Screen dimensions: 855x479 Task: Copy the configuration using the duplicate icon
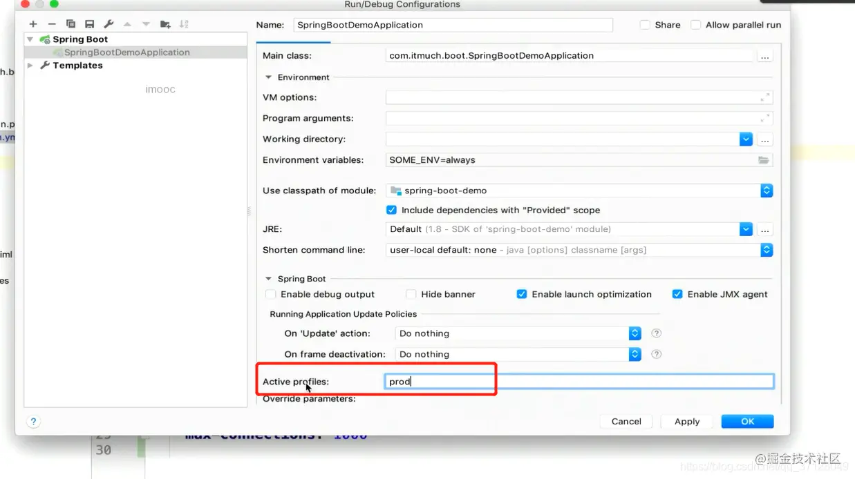pyautogui.click(x=71, y=24)
